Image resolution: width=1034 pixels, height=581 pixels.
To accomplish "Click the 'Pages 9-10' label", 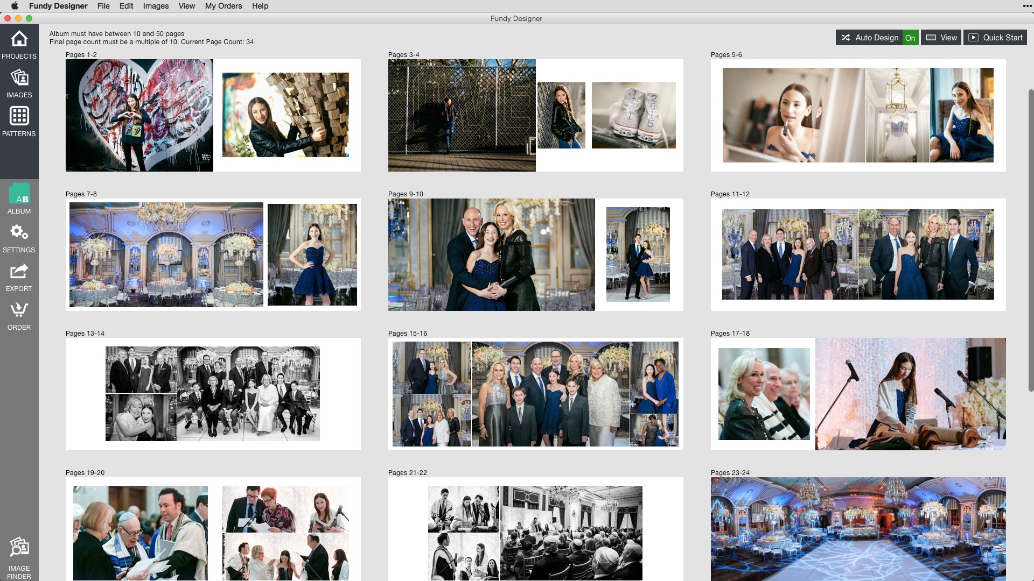I will (406, 194).
